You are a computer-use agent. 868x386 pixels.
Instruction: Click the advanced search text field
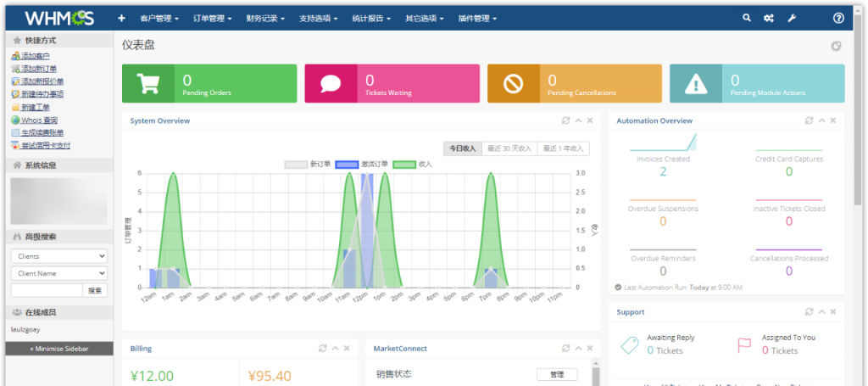tap(47, 291)
